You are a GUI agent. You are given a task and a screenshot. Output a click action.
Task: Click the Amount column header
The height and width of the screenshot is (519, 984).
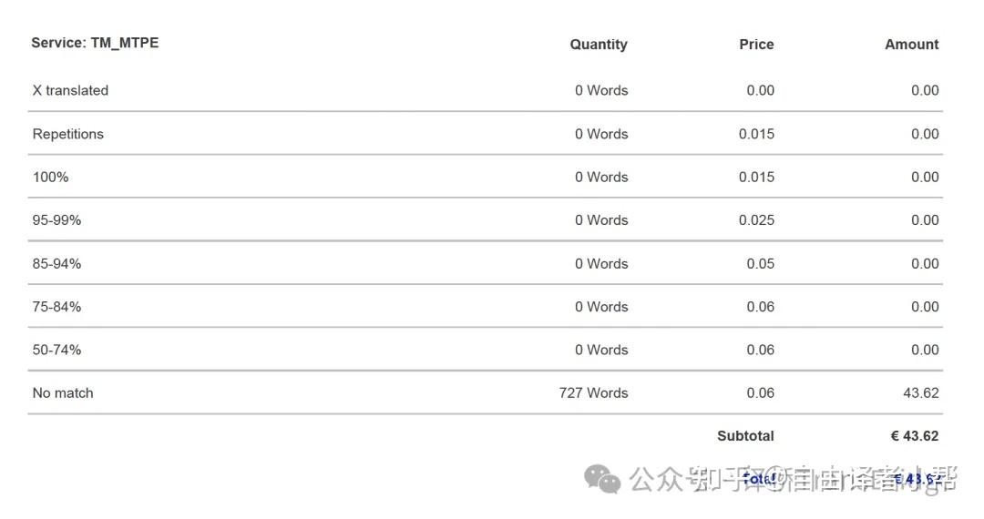pos(911,44)
